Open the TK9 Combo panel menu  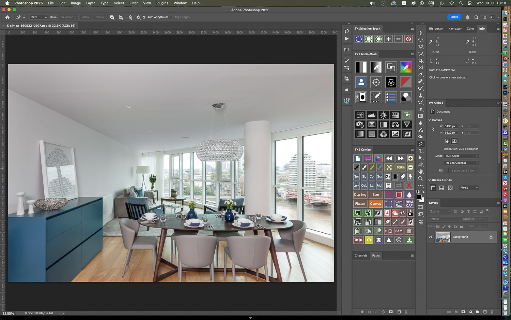[x=412, y=150]
